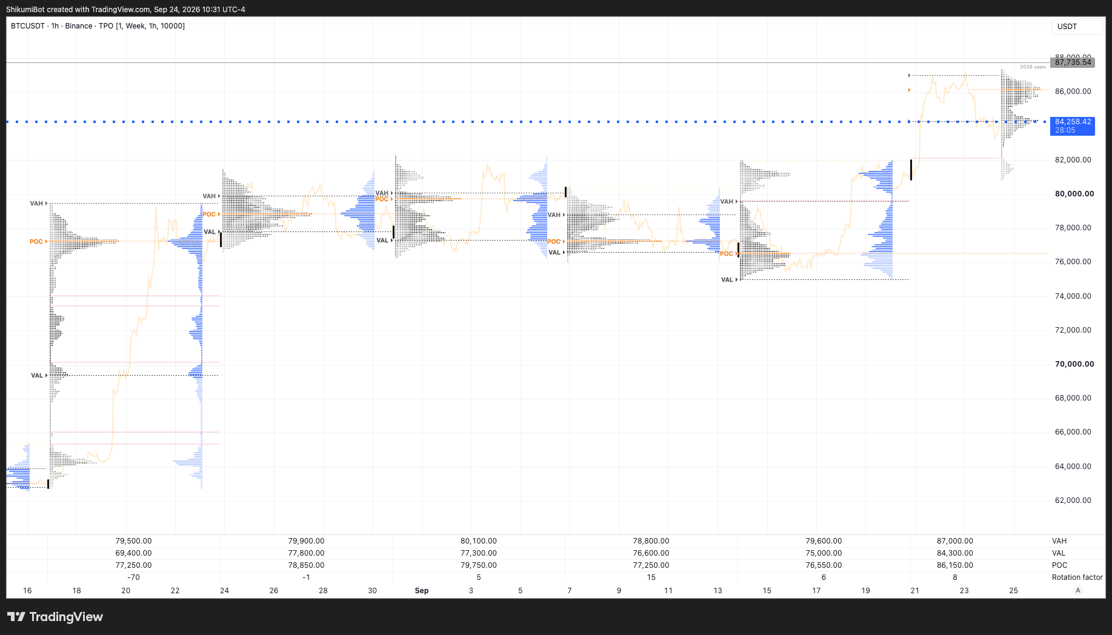Select the 79,500.00 VAH table cell
Screen dimensions: 1112x635
coord(133,541)
